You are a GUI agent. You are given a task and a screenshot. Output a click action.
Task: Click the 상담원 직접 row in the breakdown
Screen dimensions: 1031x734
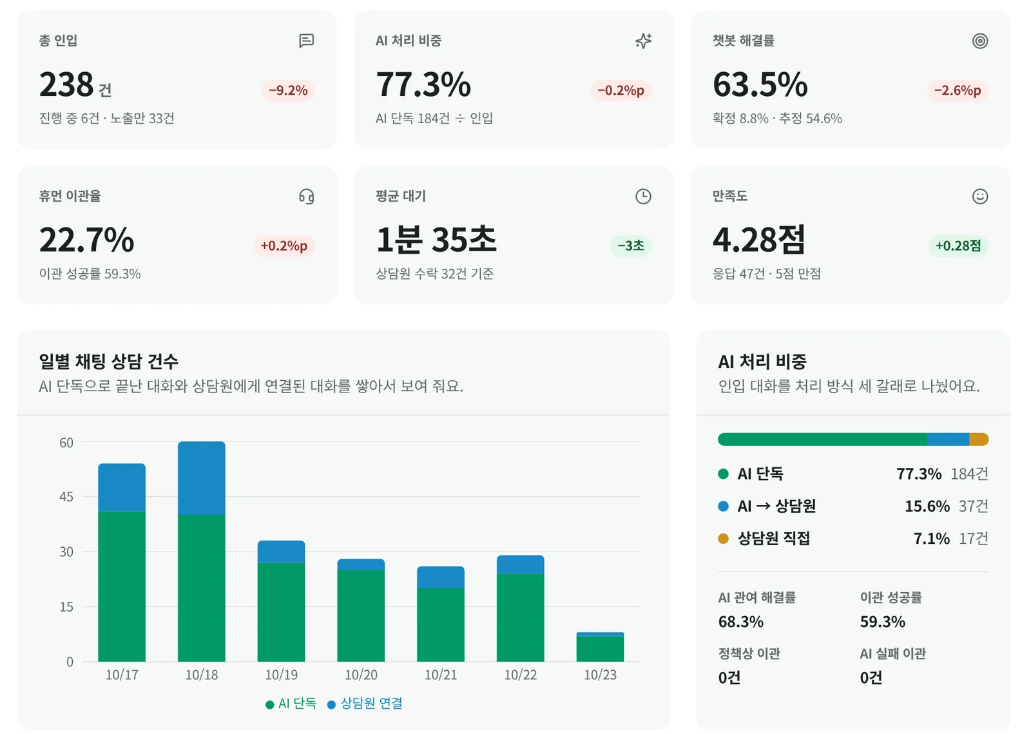point(853,539)
